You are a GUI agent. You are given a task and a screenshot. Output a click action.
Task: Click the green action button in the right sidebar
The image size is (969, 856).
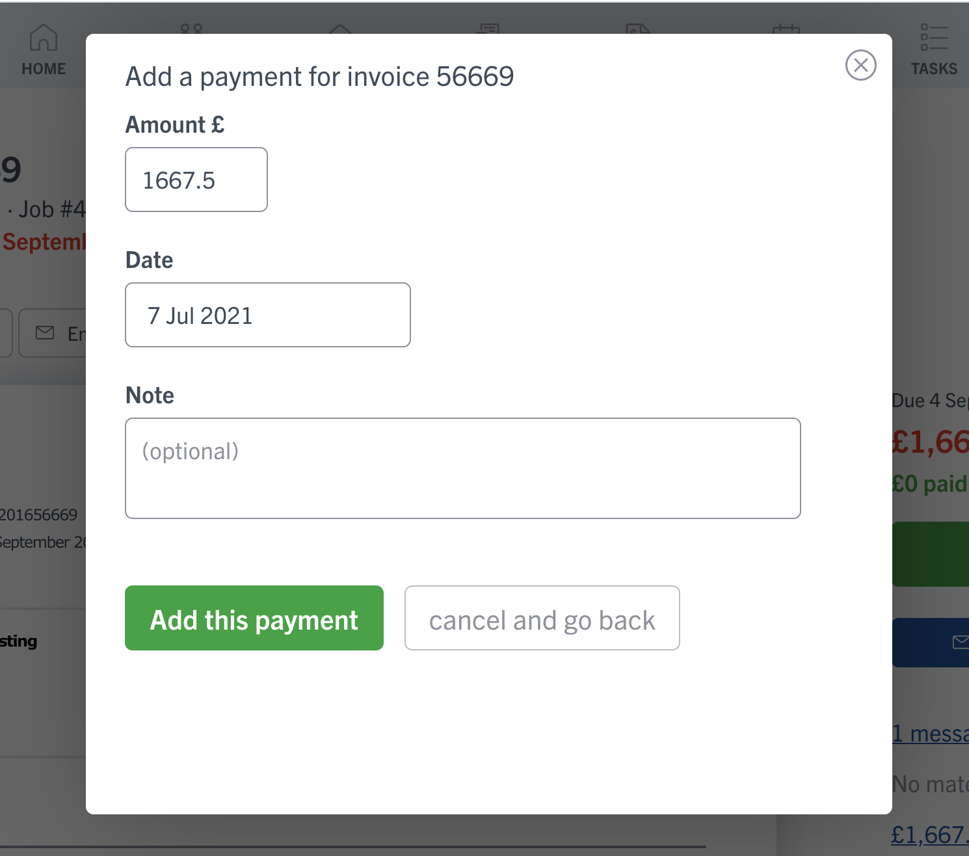click(936, 554)
